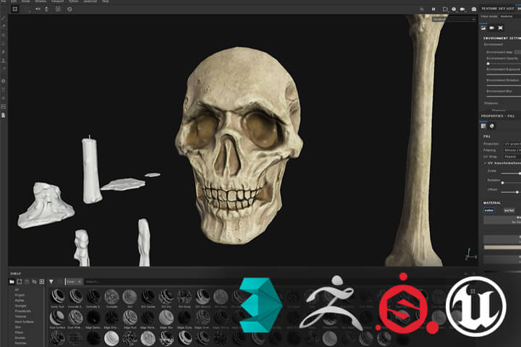The height and width of the screenshot is (347, 521).
Task: Click the Shelf filter funnel icon
Action: tap(51, 282)
